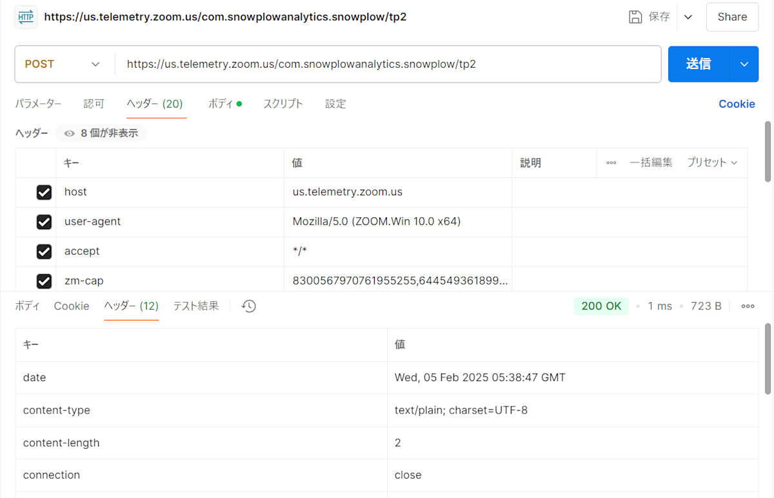Click the 200 OK status badge
774x498 pixels.
[601, 306]
